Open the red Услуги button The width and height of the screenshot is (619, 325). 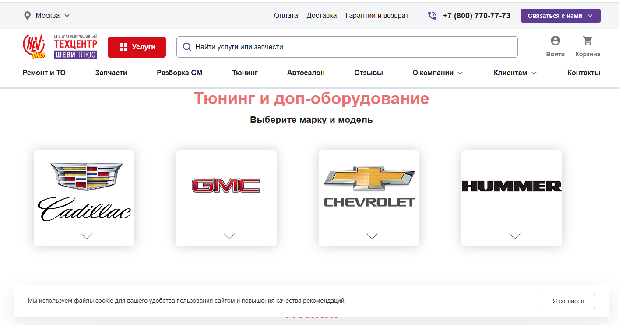pyautogui.click(x=137, y=47)
